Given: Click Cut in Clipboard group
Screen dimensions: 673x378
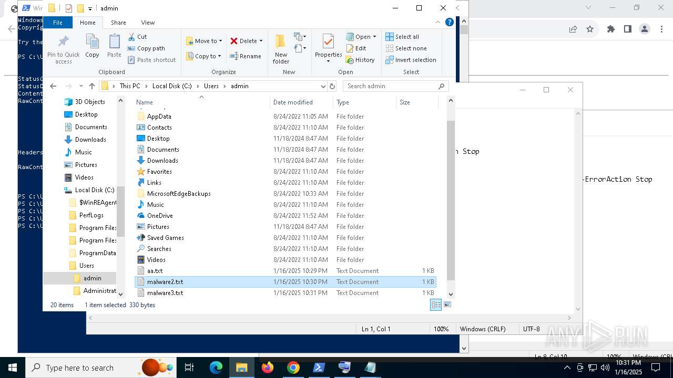Looking at the screenshot, I should [x=138, y=37].
